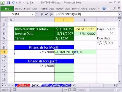This screenshot has width=122, height=92.
Task: Click the Excel application icon in title bar
Action: [x=3, y=3]
